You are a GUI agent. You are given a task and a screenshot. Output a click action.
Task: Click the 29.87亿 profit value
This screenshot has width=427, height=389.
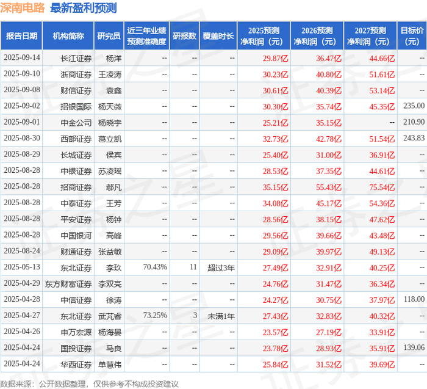pyautogui.click(x=275, y=59)
